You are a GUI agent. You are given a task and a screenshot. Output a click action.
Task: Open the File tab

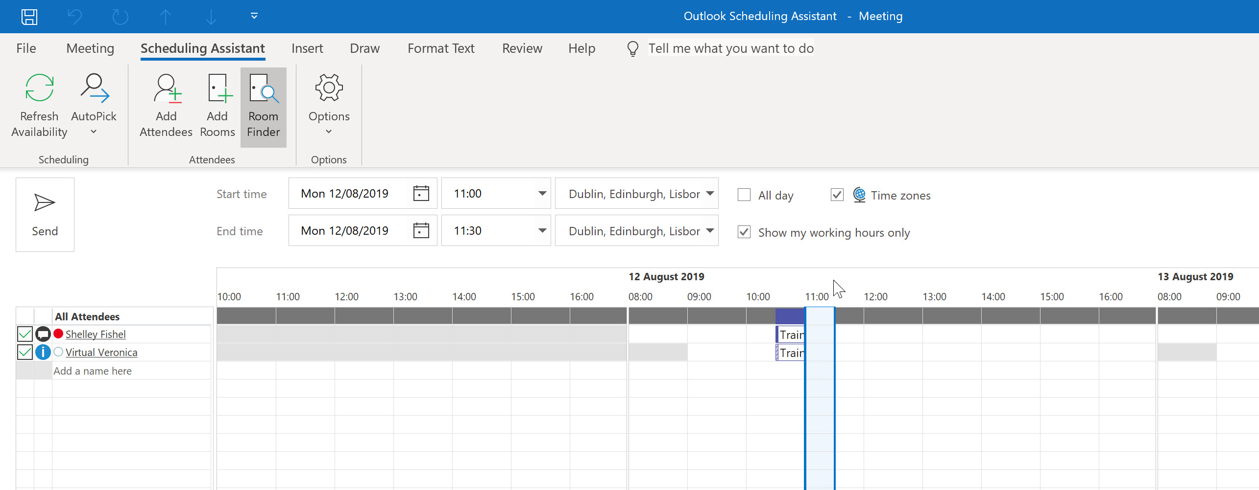click(26, 48)
